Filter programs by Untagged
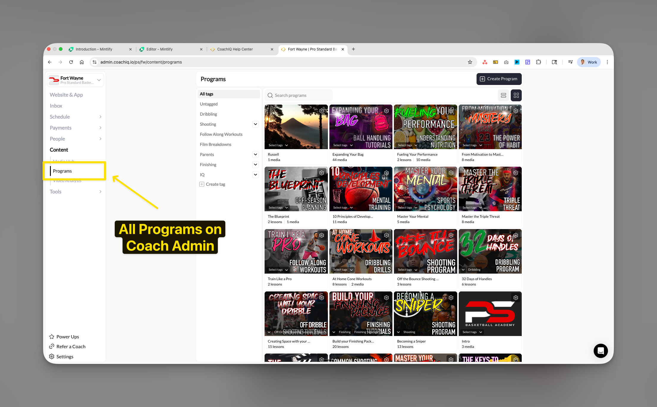 coord(208,104)
